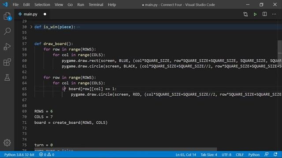Click 'if board[row][col] == 1:' line
Viewport: 282px width, 158px height.
(x=89, y=89)
